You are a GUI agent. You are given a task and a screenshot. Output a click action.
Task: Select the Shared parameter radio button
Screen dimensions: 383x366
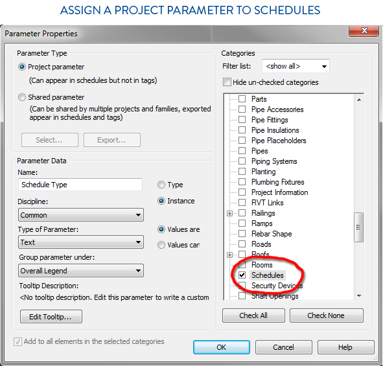pos(22,97)
